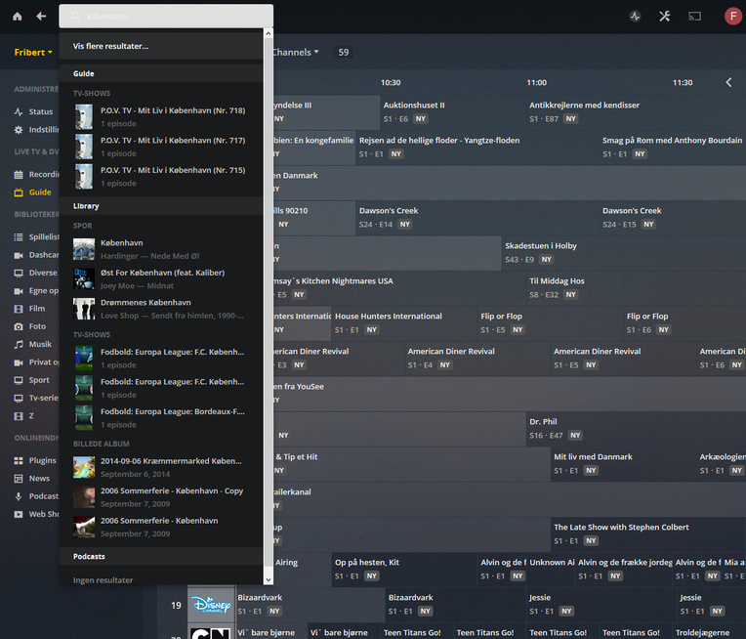746x639 pixels.
Task: Select Skadestuen i Holby program
Action: pos(624,253)
